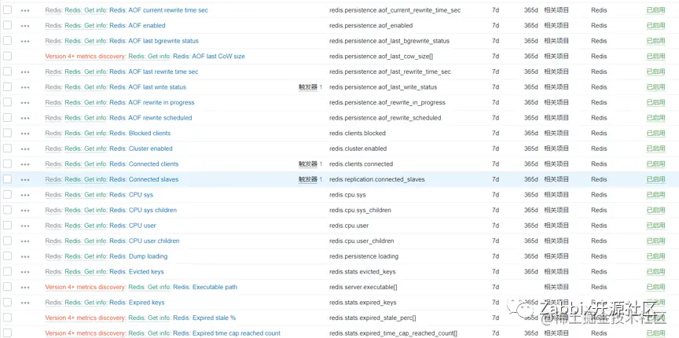The height and width of the screenshot is (338, 679).
Task: Toggle the 已启用 status for CPU user children
Action: 655,241
